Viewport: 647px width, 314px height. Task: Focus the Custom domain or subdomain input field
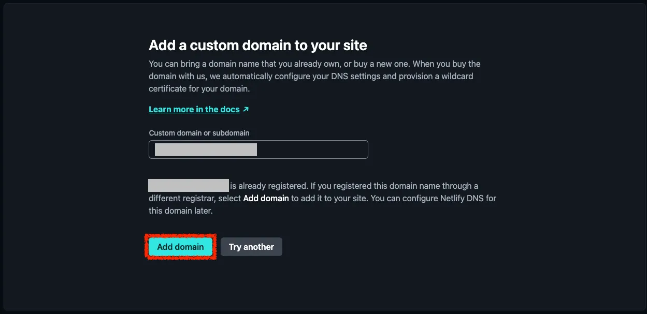click(x=311, y=149)
